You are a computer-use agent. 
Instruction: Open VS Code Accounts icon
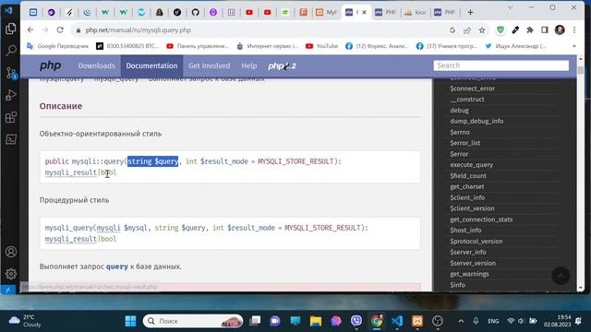(10, 252)
